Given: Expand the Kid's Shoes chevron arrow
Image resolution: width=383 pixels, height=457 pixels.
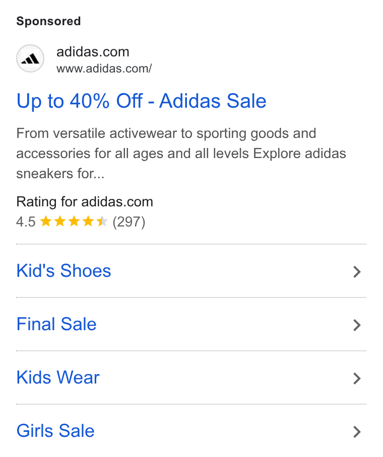Looking at the screenshot, I should click(x=357, y=272).
